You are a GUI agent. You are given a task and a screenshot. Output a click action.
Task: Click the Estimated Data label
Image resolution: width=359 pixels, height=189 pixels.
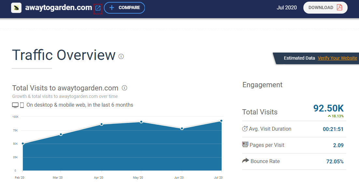click(299, 58)
